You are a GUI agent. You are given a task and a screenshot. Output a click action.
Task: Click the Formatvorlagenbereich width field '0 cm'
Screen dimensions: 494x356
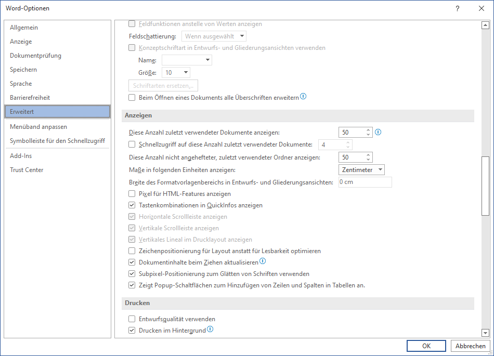[x=365, y=182]
